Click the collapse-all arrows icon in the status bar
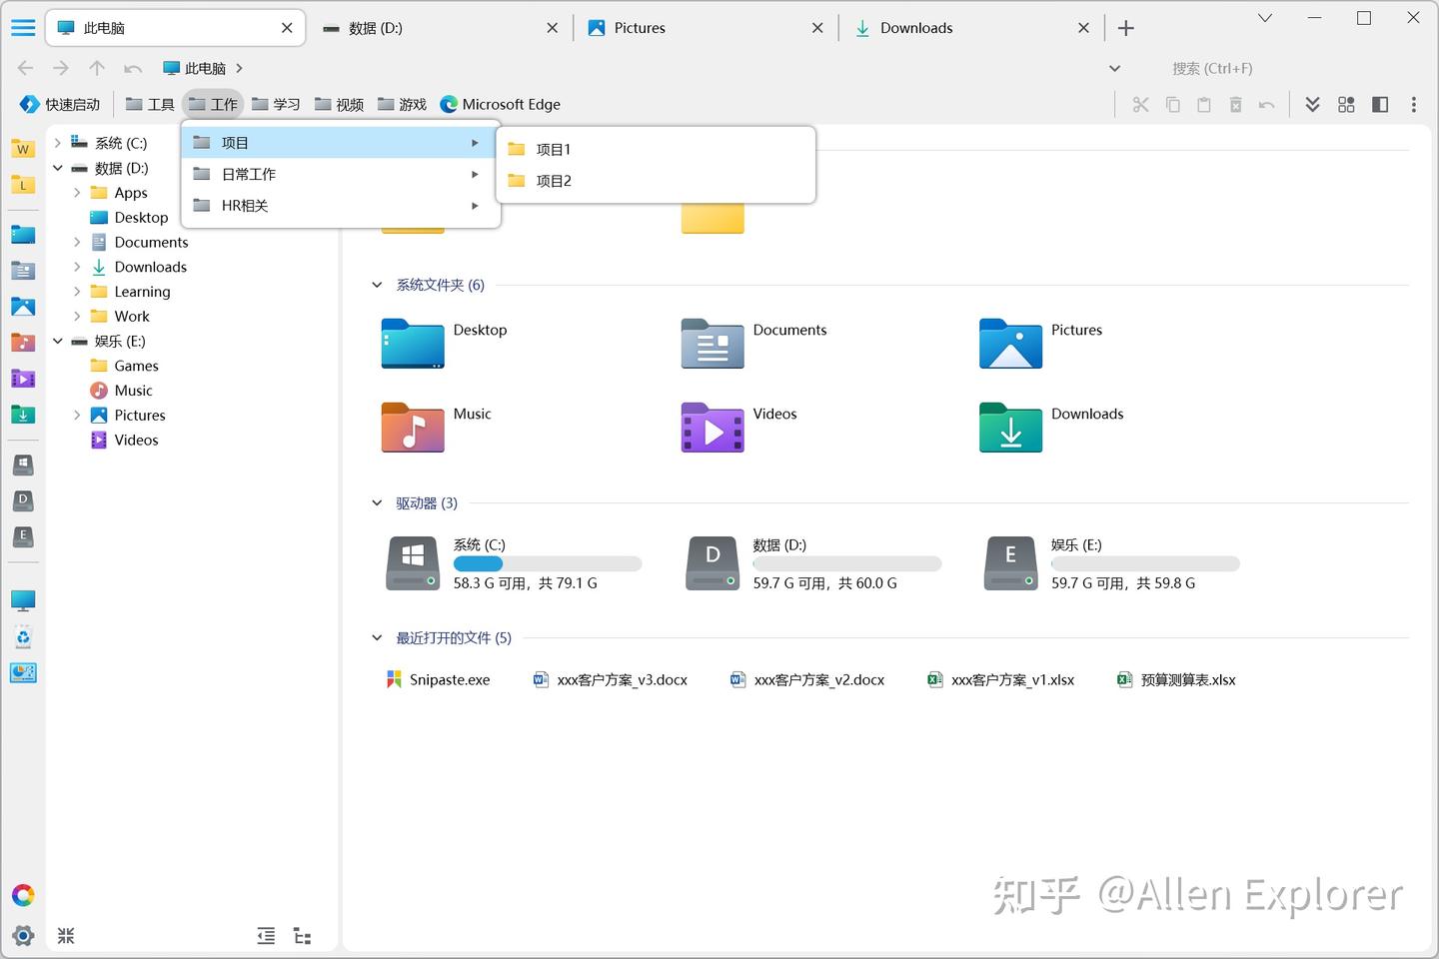1439x959 pixels. pos(266,936)
